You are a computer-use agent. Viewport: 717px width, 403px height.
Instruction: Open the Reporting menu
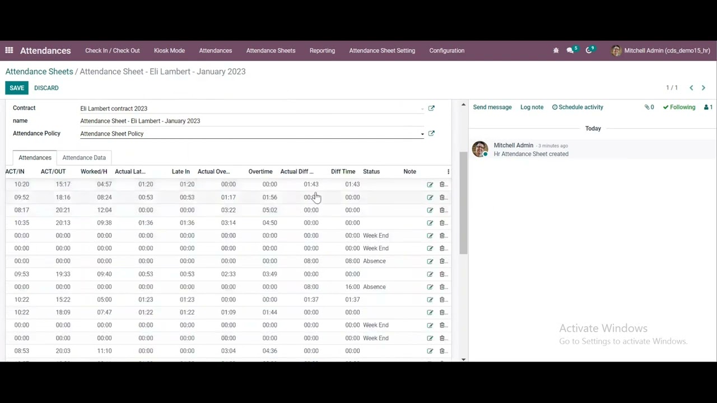point(322,50)
